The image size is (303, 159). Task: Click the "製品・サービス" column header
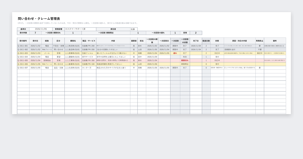89,41
